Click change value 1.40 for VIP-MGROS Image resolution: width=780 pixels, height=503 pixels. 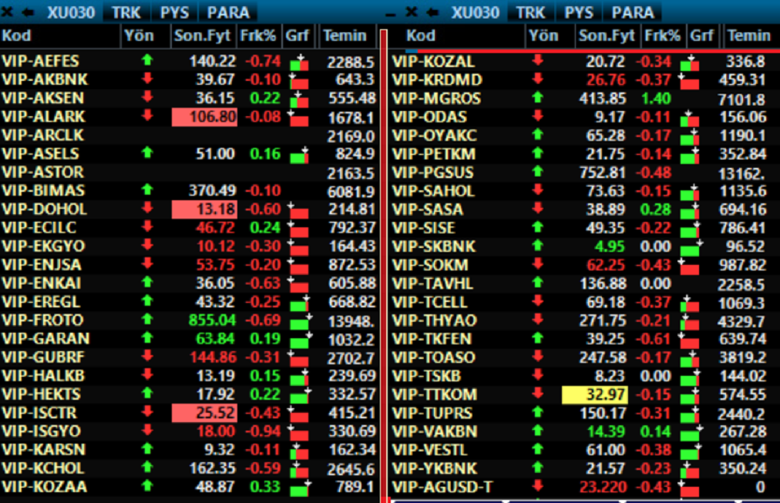[656, 99]
